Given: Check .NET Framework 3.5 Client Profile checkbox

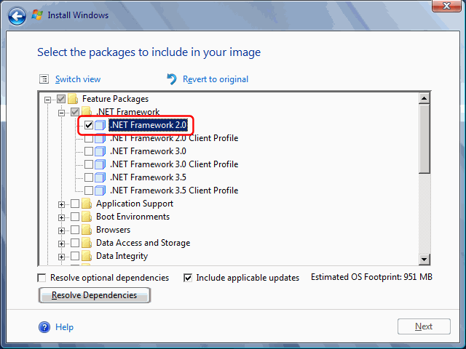Looking at the screenshot, I should 89,190.
